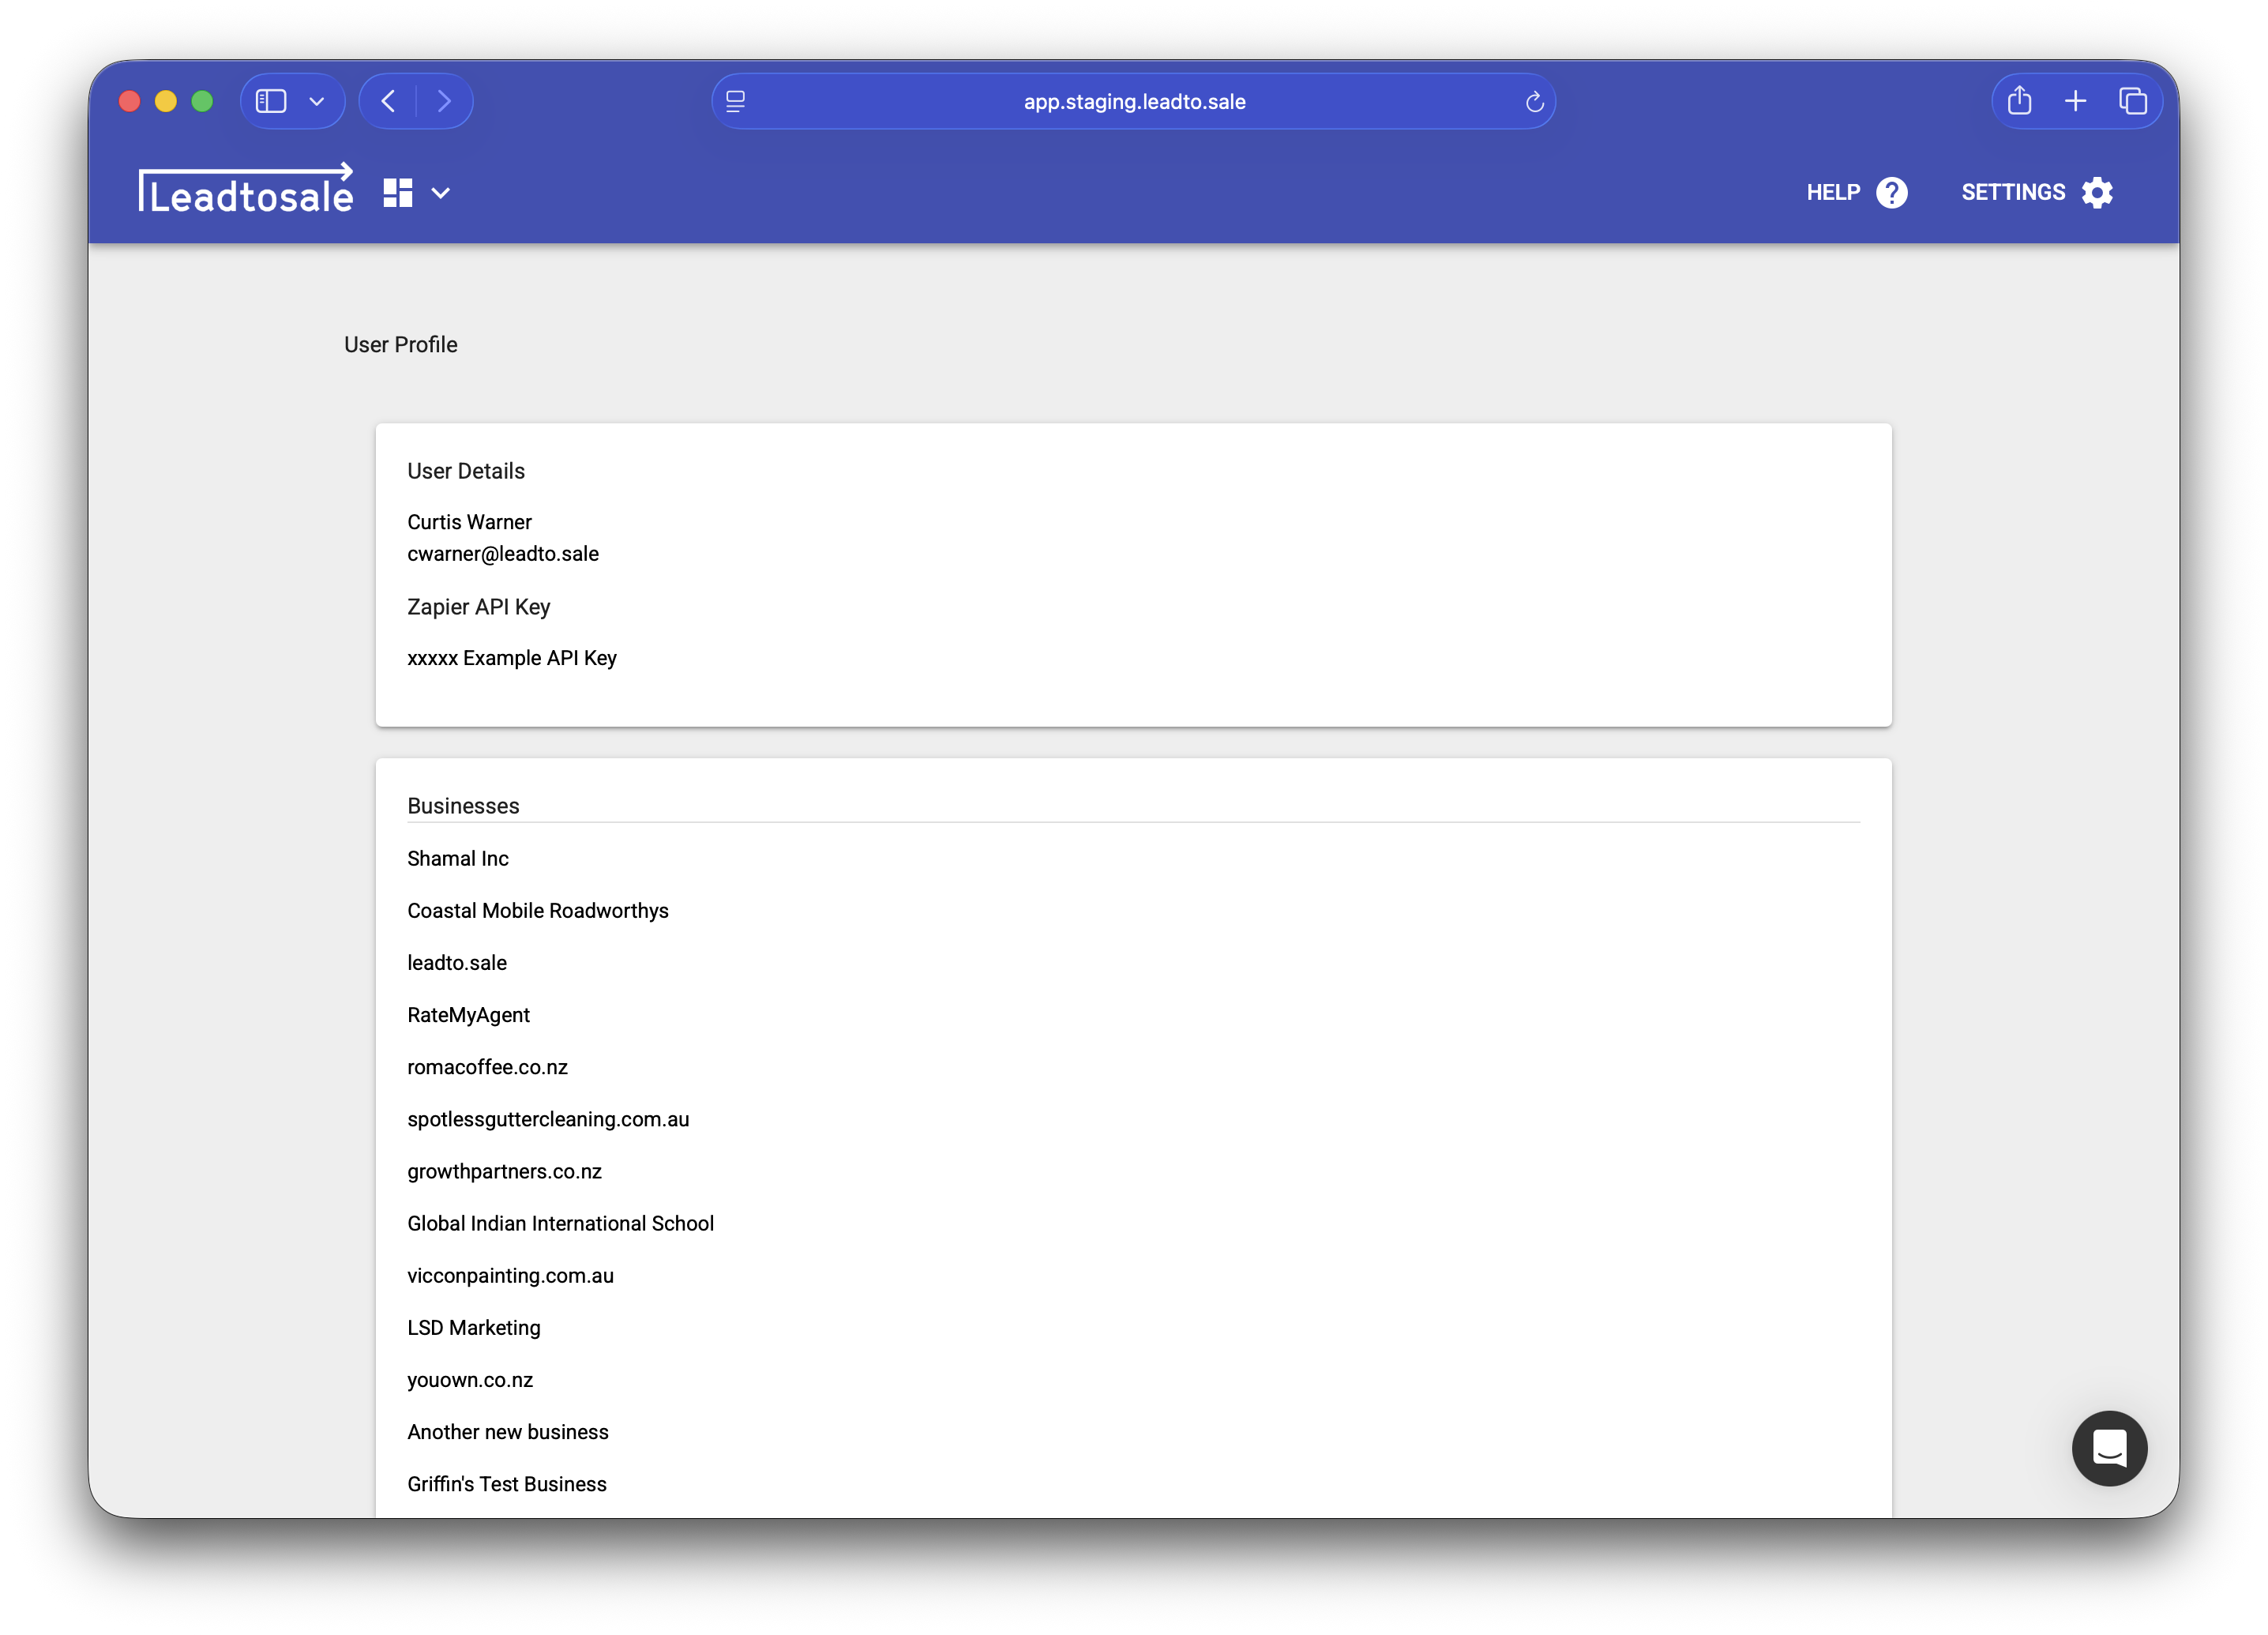This screenshot has width=2268, height=1635.
Task: Click the reader view icon in address bar
Action: click(x=737, y=100)
